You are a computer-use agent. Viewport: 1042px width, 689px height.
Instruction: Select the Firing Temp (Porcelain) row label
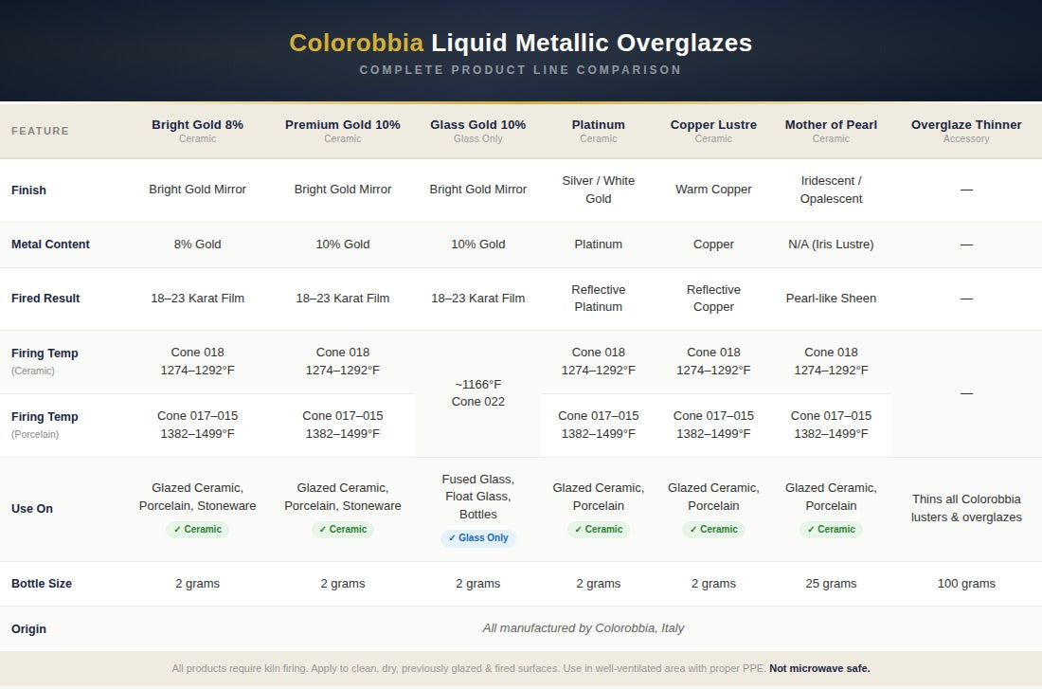pos(45,425)
